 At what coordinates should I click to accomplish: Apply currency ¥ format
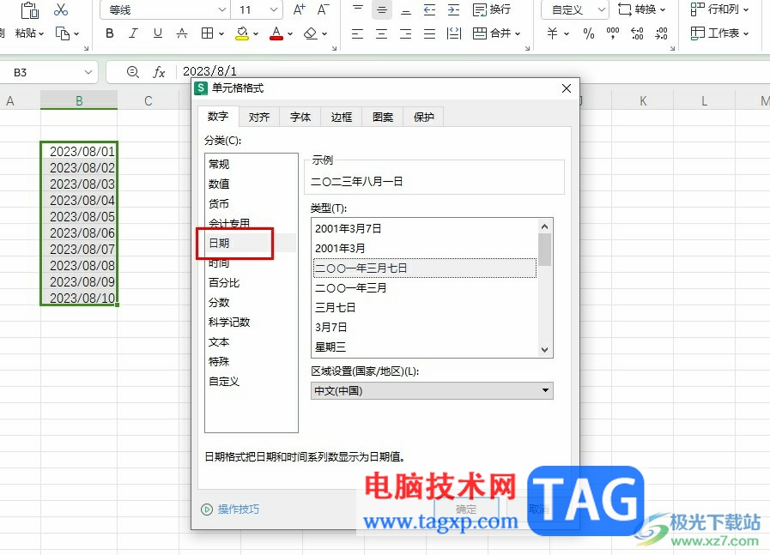pos(553,33)
